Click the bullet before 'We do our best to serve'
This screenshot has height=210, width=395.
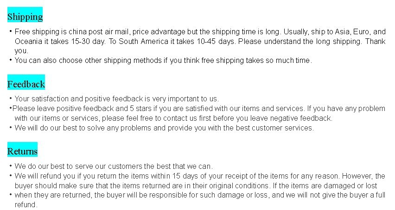pyautogui.click(x=11, y=166)
